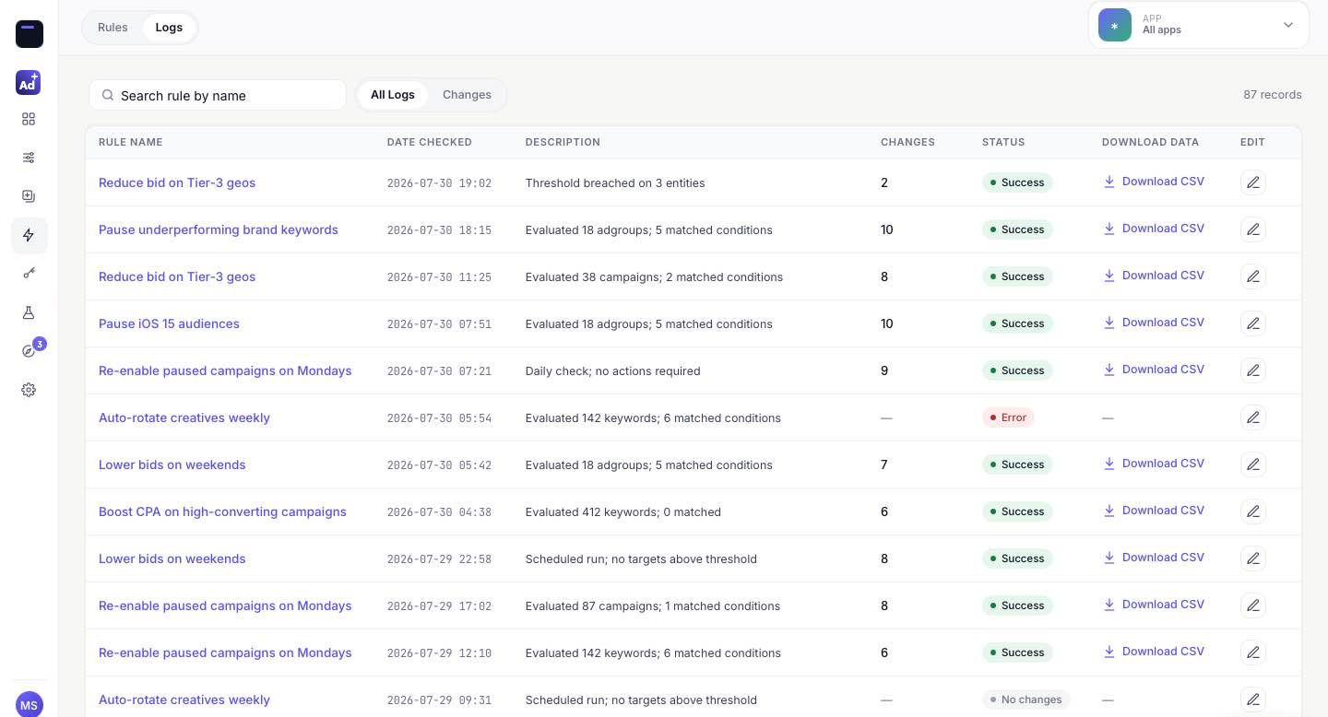1328x717 pixels.
Task: Click Threshold breached on 3 entities description
Action: [615, 182]
